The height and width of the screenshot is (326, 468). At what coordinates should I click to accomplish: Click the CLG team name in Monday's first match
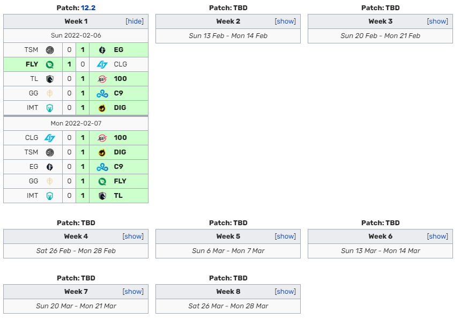(32, 138)
